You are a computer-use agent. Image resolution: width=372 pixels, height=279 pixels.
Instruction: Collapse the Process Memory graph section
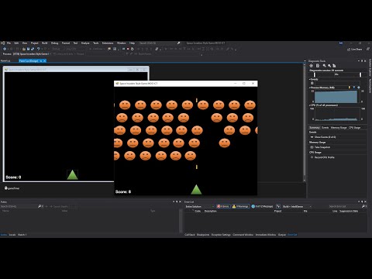tap(310, 88)
